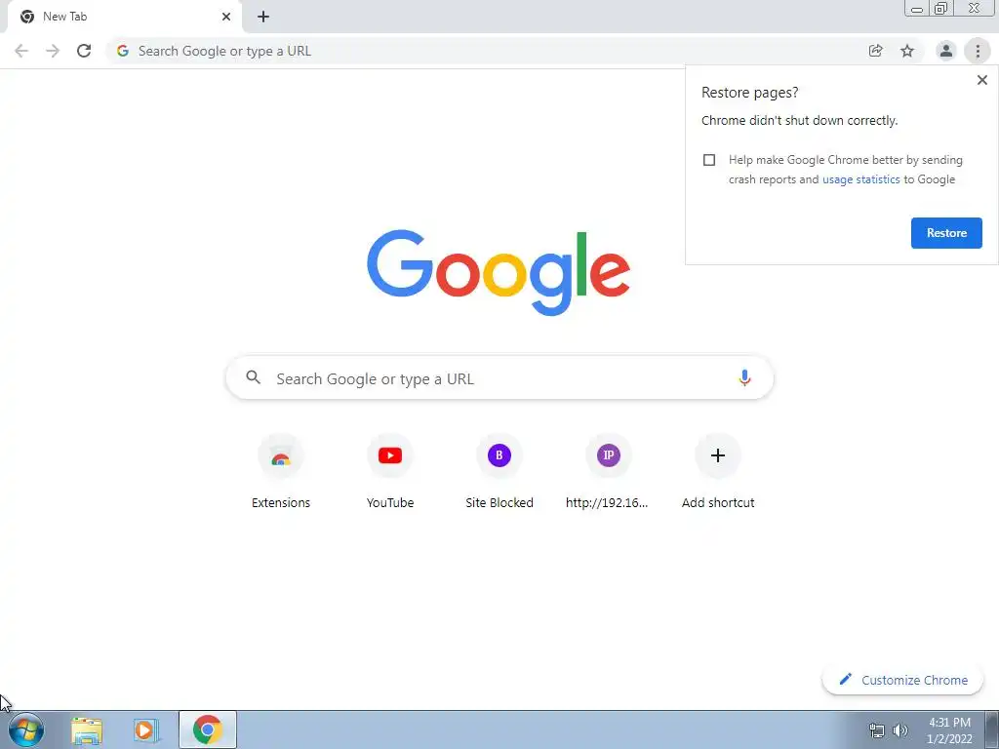Click the Google logo
The height and width of the screenshot is (749, 999).
tap(499, 273)
